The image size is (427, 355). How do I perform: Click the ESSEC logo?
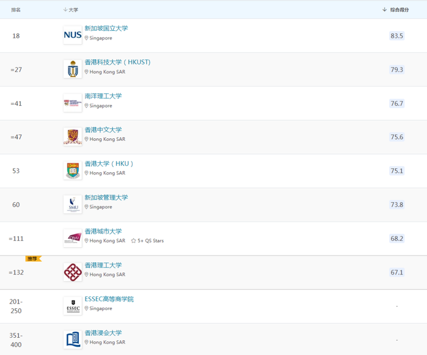tap(73, 306)
